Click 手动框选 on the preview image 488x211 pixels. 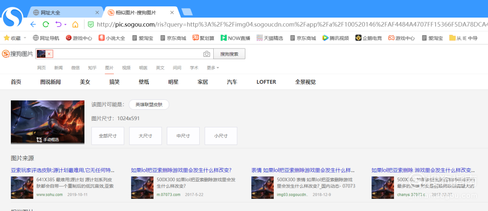[47, 140]
